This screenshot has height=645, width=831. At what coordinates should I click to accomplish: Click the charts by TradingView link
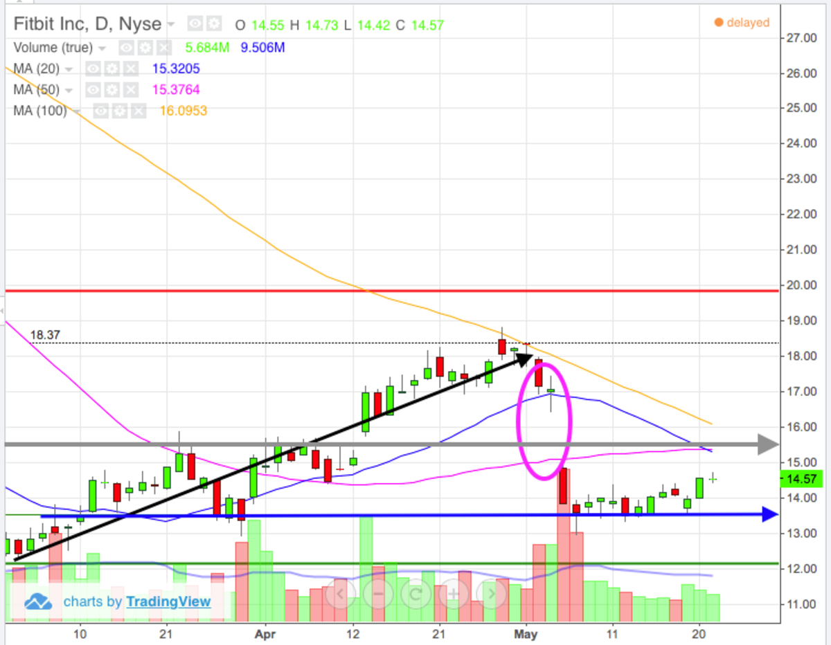(x=168, y=601)
